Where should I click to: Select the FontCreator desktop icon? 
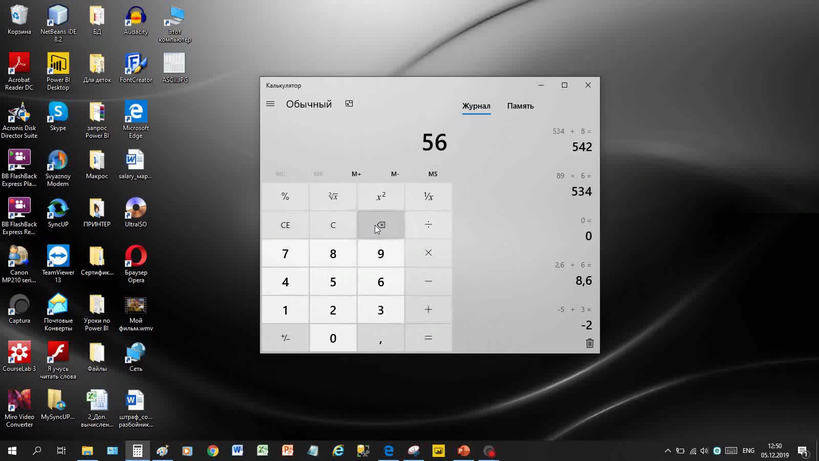[136, 68]
